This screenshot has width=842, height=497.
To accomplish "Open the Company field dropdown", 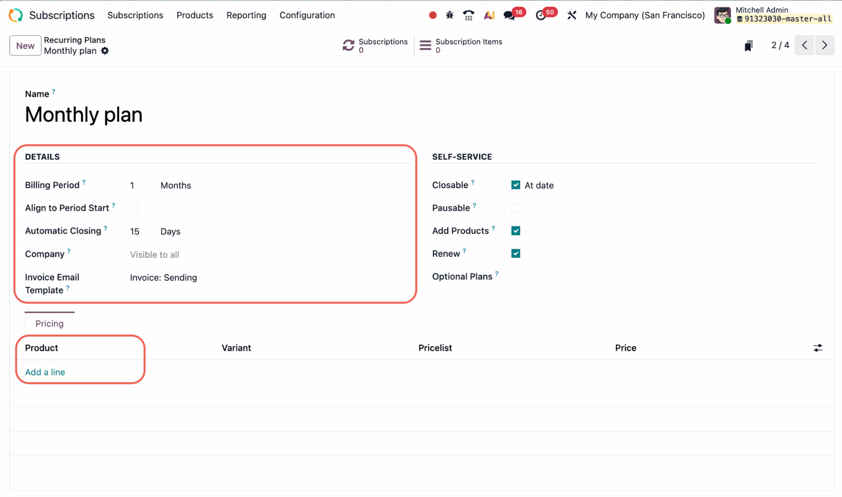I will 154,255.
